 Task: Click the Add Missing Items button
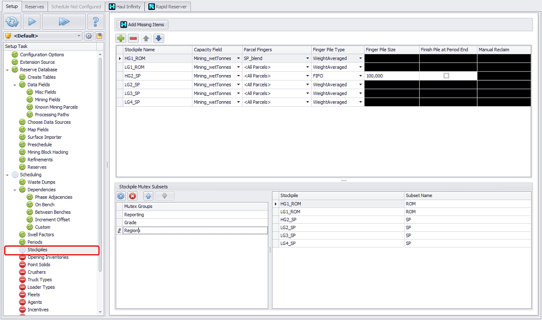[x=142, y=24]
